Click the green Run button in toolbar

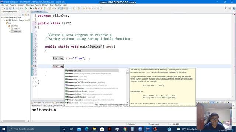click(25, 8)
